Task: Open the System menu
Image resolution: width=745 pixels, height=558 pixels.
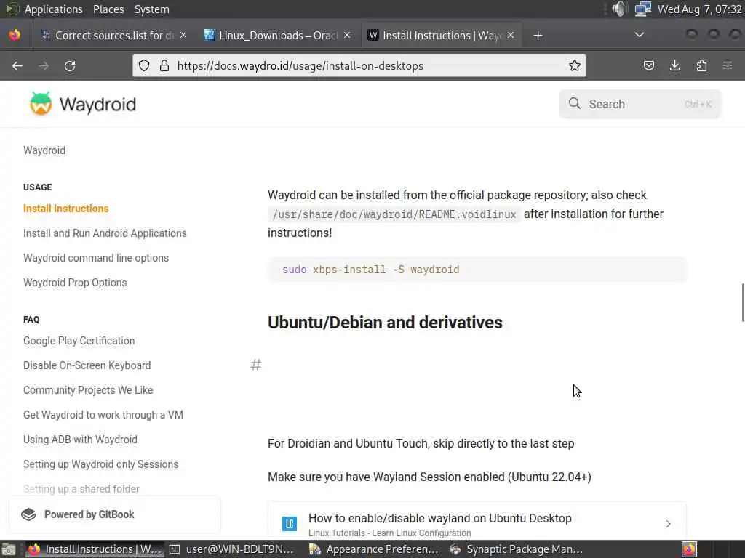Action: click(x=151, y=9)
